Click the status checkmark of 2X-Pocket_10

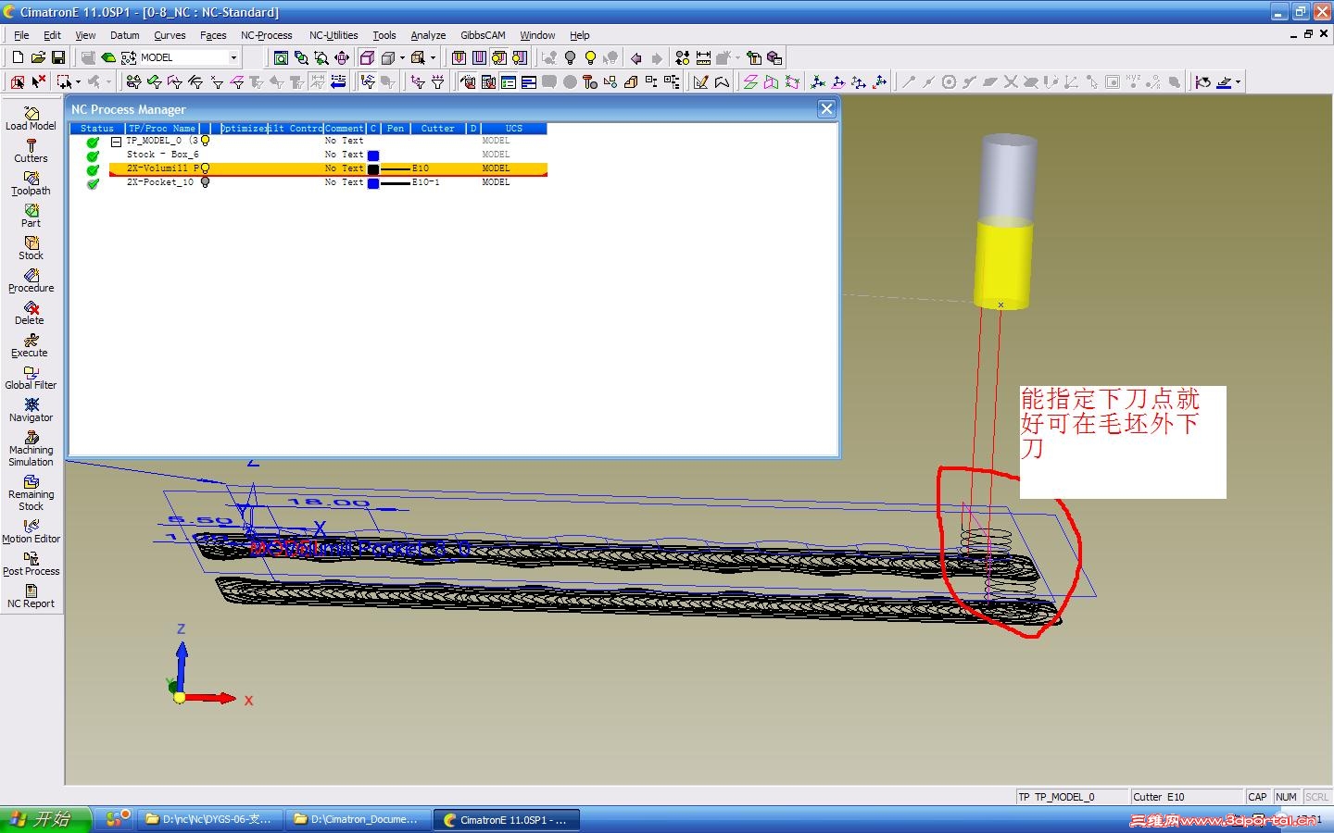pos(93,183)
